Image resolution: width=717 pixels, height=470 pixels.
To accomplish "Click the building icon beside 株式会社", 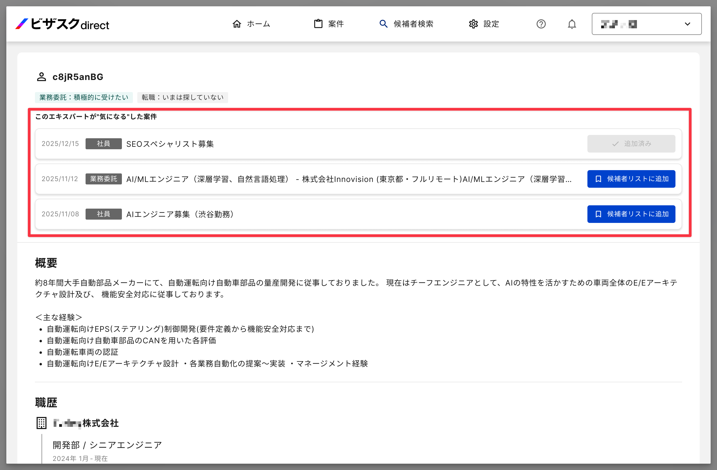I will click(x=42, y=423).
